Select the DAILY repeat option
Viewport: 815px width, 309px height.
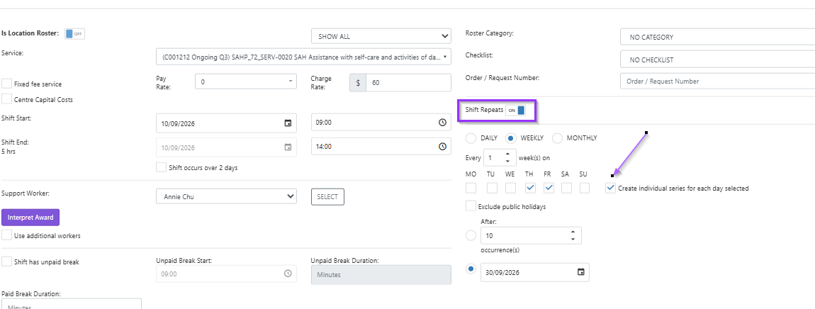point(471,138)
